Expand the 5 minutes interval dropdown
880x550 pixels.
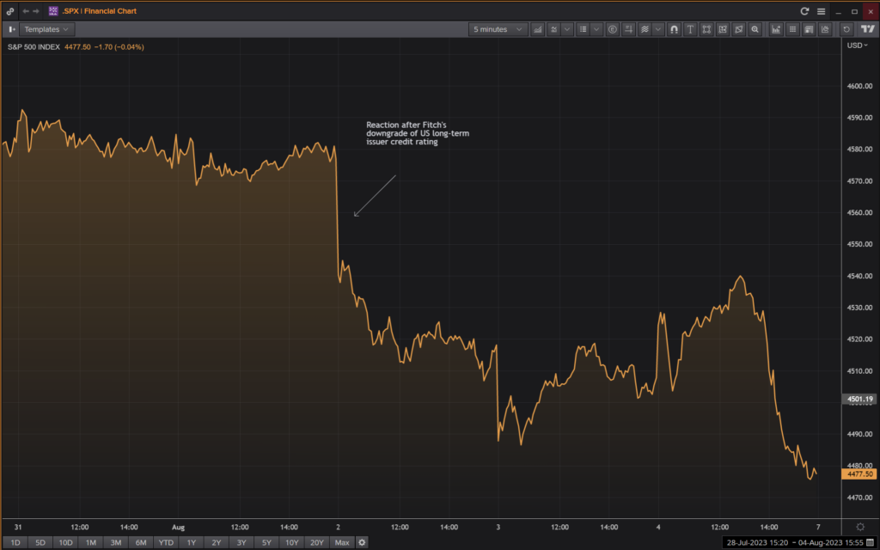498,29
